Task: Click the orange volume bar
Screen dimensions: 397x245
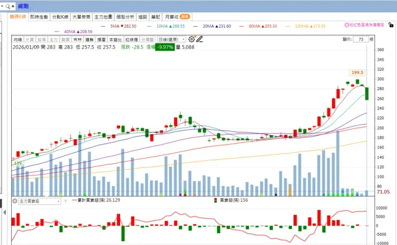Action: pos(290,191)
